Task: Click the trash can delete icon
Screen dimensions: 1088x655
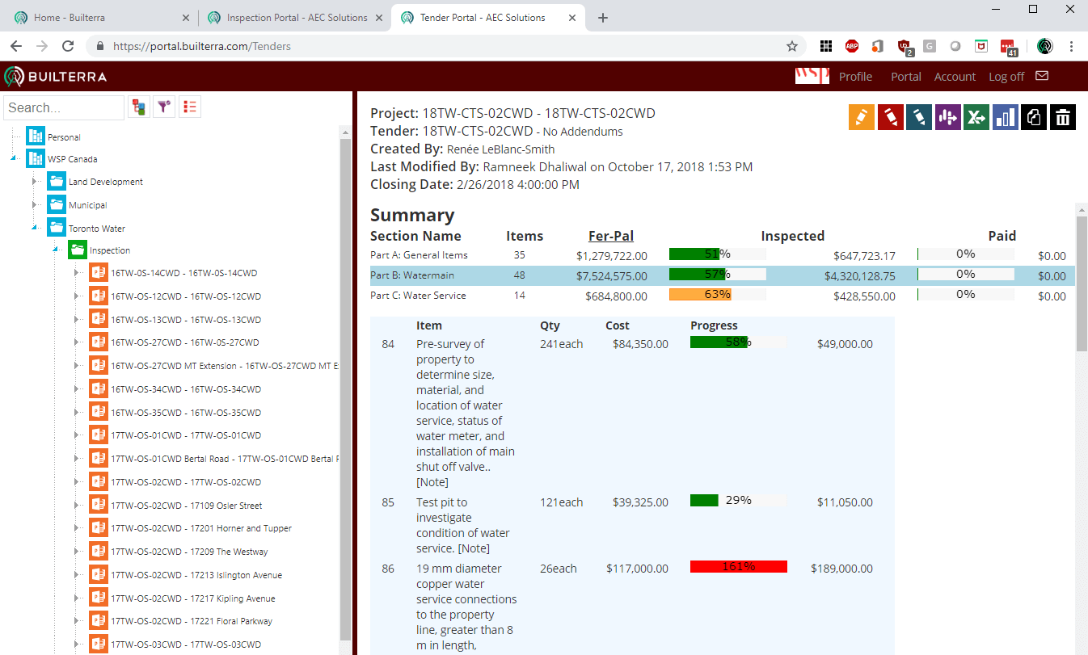Action: [1063, 117]
